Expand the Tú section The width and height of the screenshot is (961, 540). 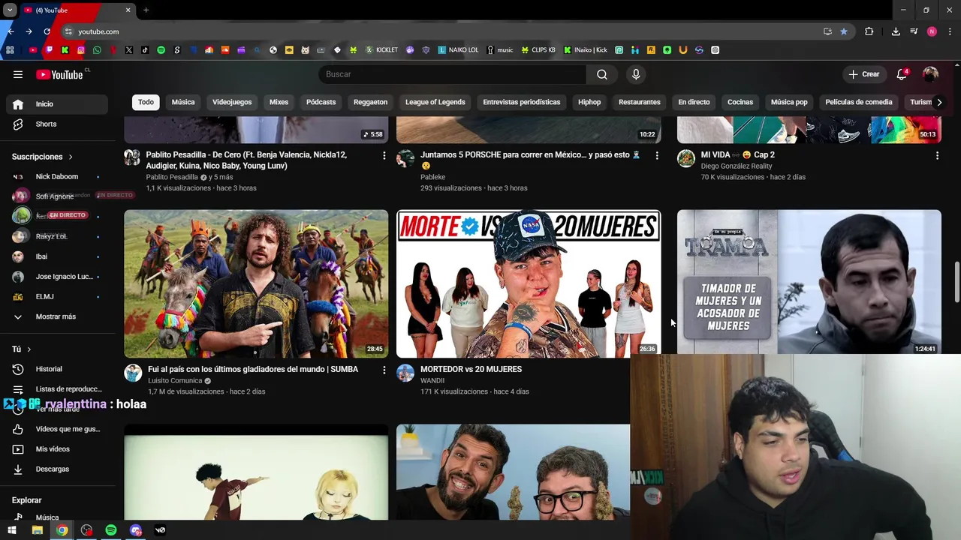tap(22, 349)
